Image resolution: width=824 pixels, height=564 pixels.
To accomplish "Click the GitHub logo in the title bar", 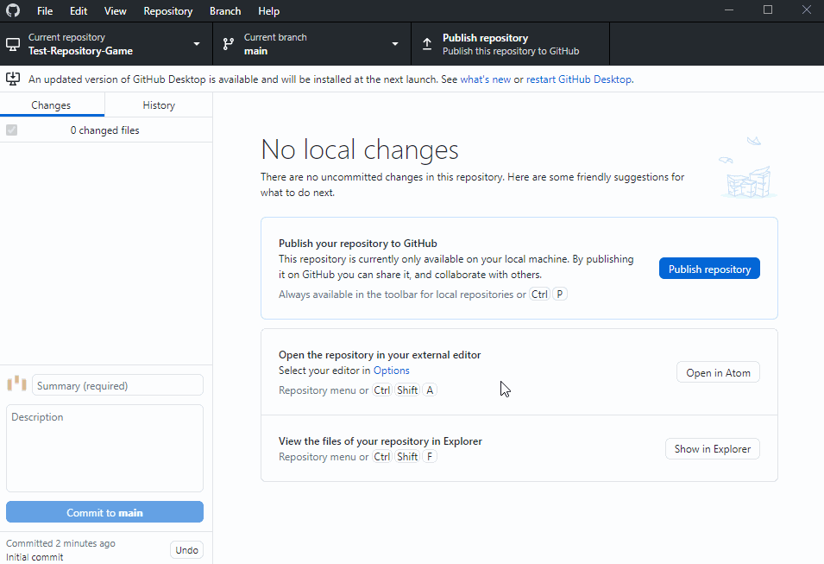I will [x=13, y=11].
